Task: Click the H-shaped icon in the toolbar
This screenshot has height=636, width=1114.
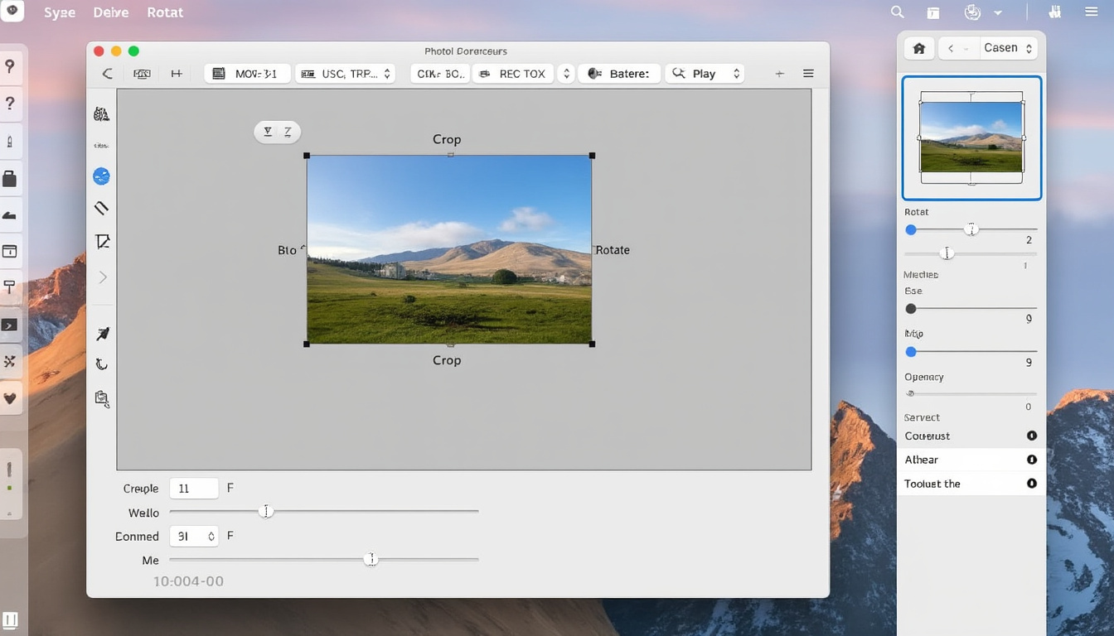Action: tap(177, 74)
